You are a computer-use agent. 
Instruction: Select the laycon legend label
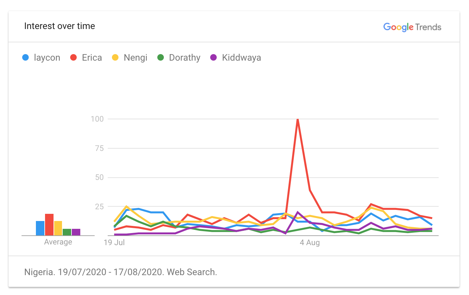click(x=47, y=58)
